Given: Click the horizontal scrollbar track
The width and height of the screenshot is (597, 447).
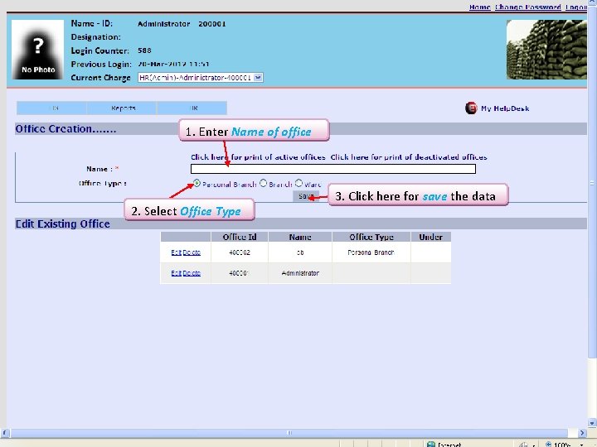Looking at the screenshot, I should 289,433.
